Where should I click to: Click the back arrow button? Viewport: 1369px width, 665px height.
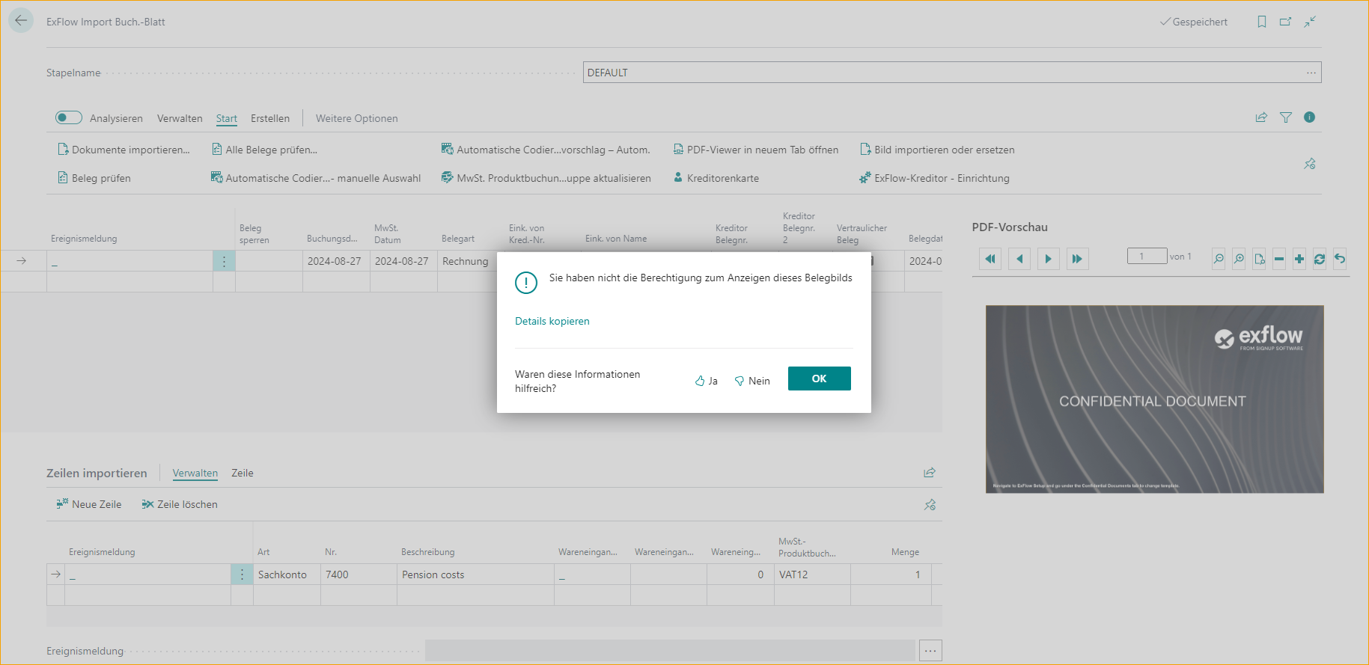(x=21, y=21)
